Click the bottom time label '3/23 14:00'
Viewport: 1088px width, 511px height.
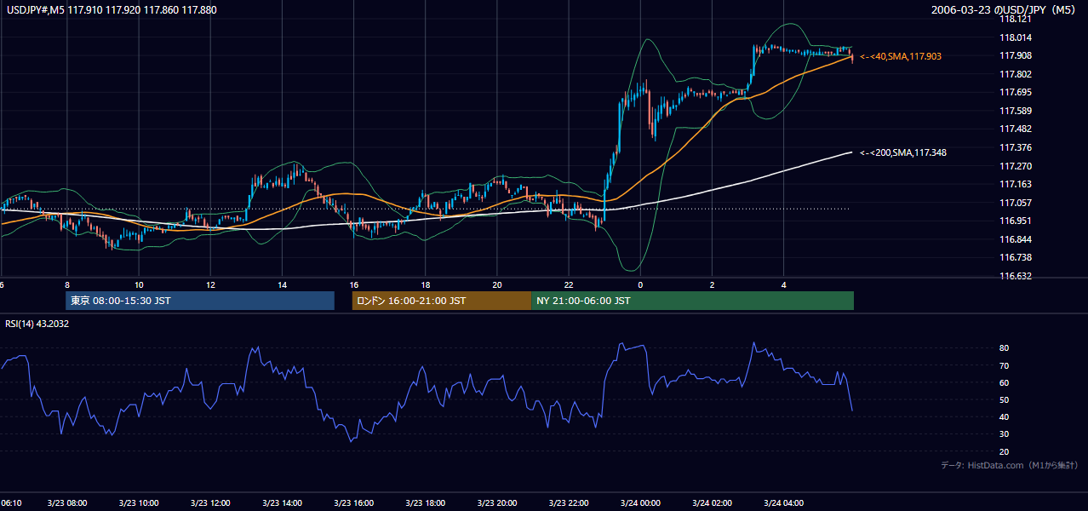[x=282, y=503]
